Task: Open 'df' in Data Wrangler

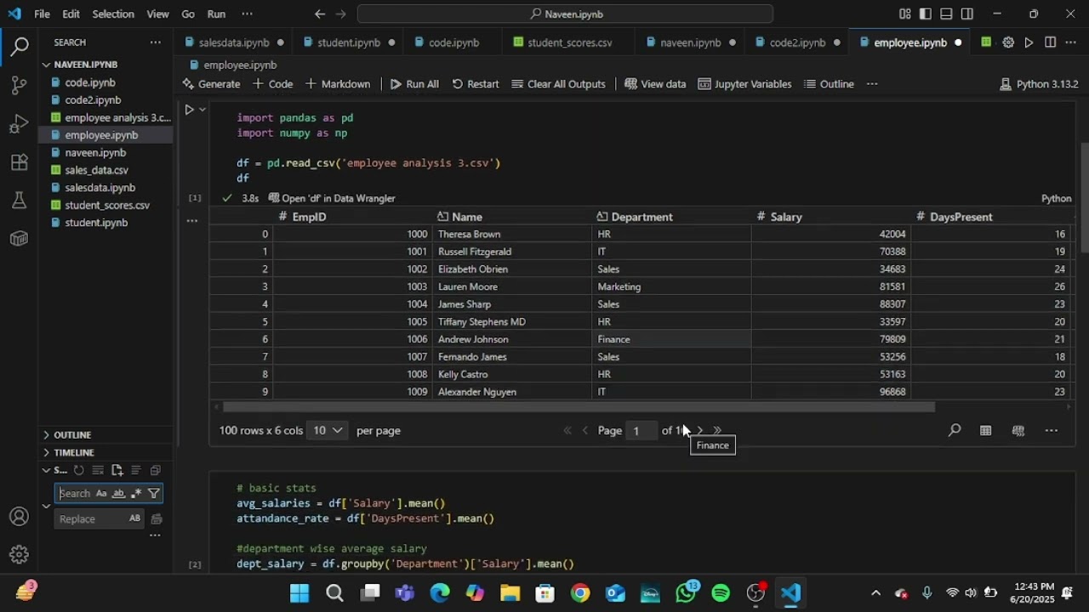Action: pos(332,198)
